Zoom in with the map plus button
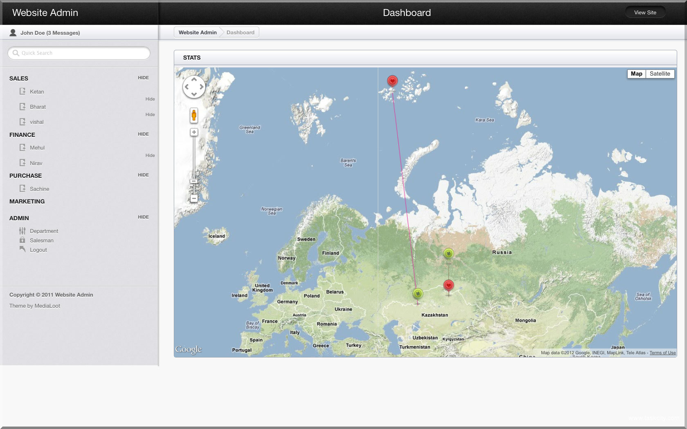The image size is (687, 429). (x=194, y=132)
